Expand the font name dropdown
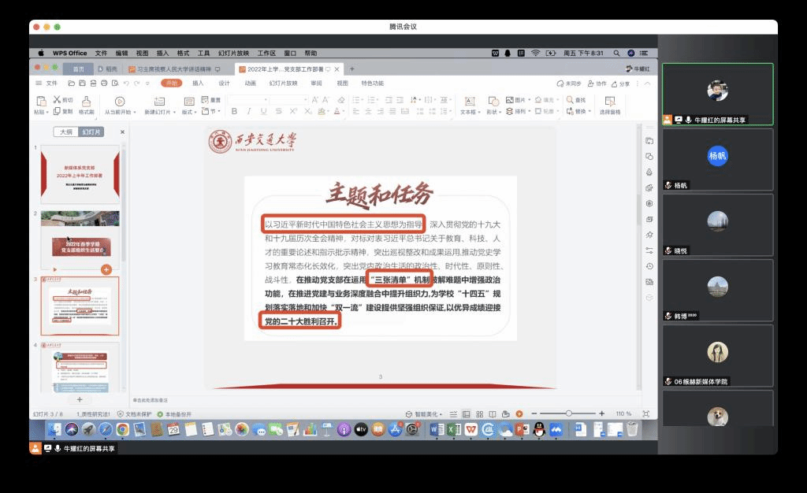 (266, 100)
